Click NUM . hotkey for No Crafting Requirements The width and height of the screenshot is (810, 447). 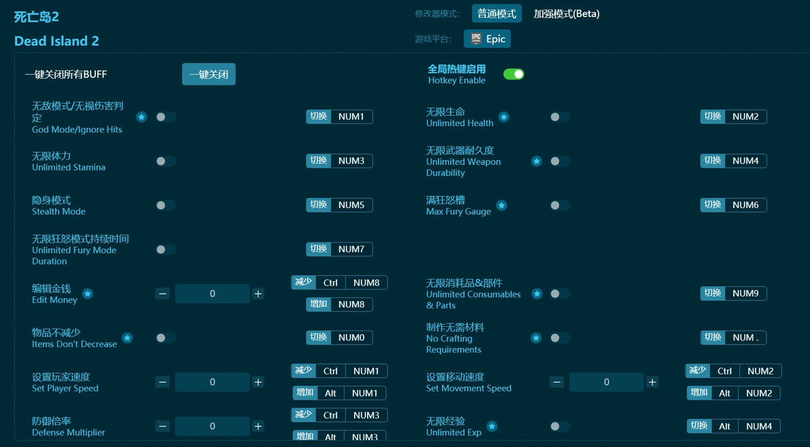tap(733, 337)
